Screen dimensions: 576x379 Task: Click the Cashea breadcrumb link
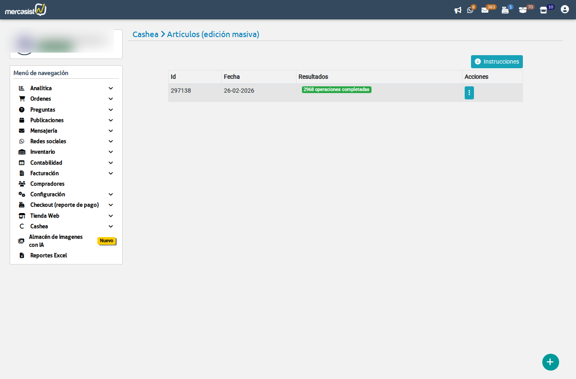tap(145, 35)
